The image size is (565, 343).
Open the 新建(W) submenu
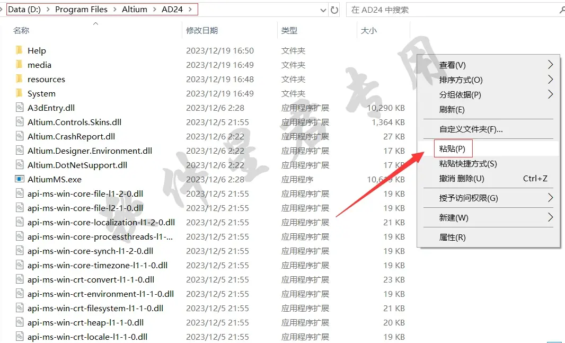(x=488, y=217)
